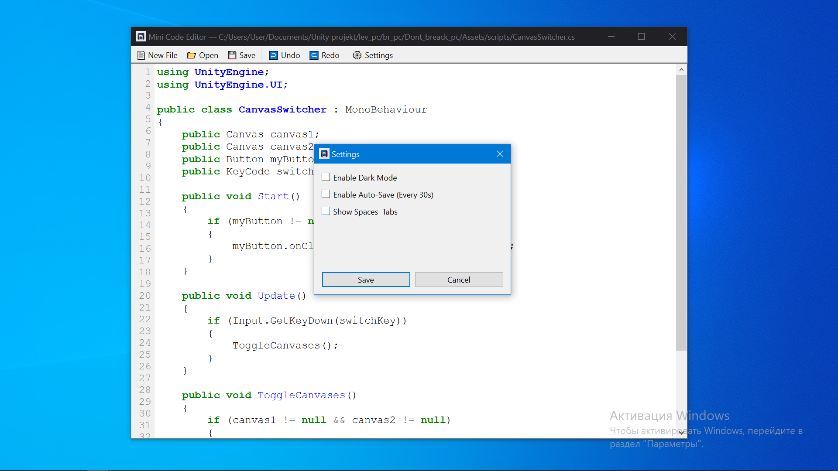Click the Mini Code Editor app icon in title bar
Screen dimensions: 838x471
click(141, 37)
